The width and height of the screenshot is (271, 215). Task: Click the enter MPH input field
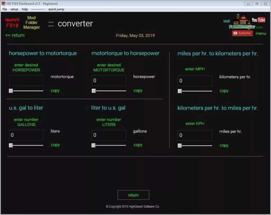pyautogui.click(x=195, y=81)
